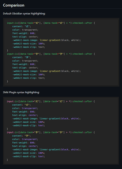Select the first input:is selector line in Shiki block
The image size is (122, 169).
pos(51,101)
